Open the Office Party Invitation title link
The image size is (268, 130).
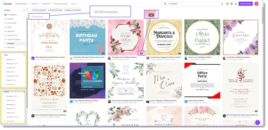[196, 101]
